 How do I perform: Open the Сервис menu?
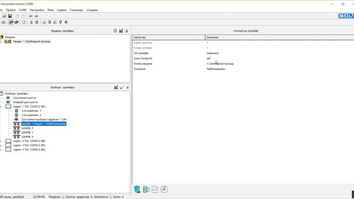tap(61, 10)
